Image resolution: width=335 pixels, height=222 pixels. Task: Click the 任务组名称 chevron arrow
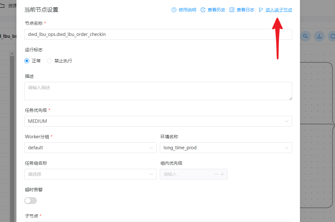[x=151, y=174]
